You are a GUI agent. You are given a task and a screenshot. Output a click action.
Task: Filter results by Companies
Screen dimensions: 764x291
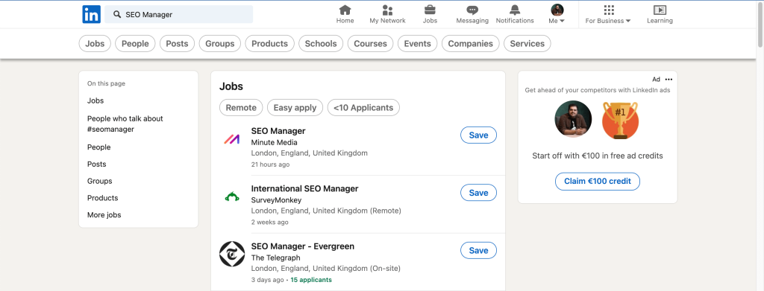coord(471,44)
